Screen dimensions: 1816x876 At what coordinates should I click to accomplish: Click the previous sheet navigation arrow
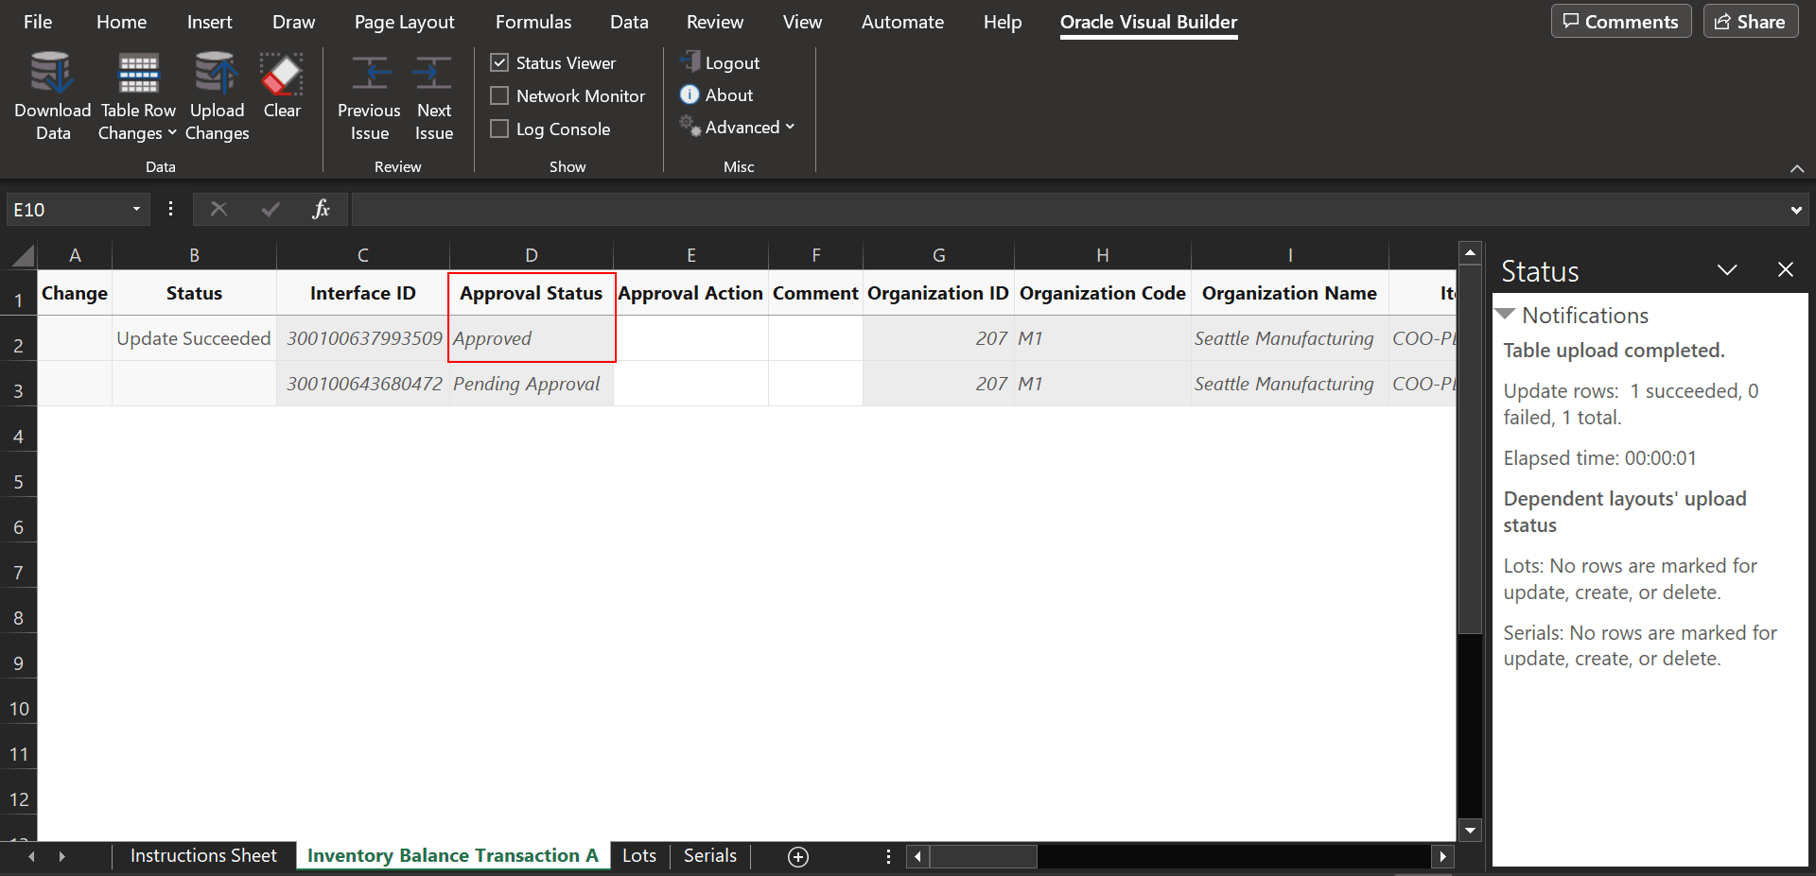32,856
